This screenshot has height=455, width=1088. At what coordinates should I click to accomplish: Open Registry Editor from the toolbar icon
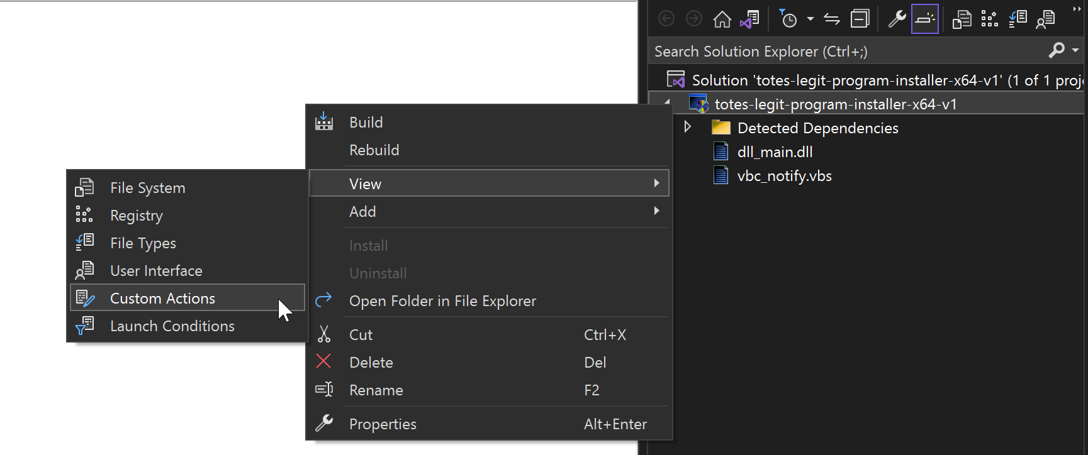989,19
